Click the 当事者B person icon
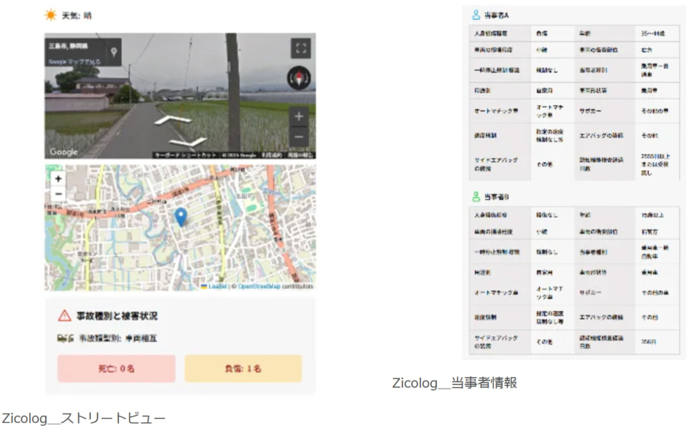This screenshot has width=689, height=427. (x=476, y=197)
